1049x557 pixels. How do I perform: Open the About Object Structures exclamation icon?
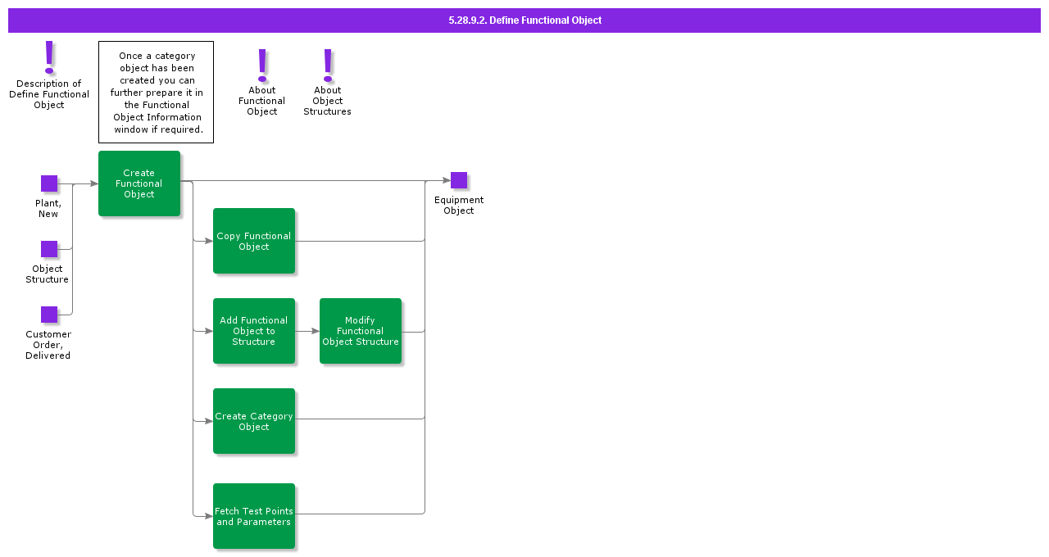coord(328,64)
